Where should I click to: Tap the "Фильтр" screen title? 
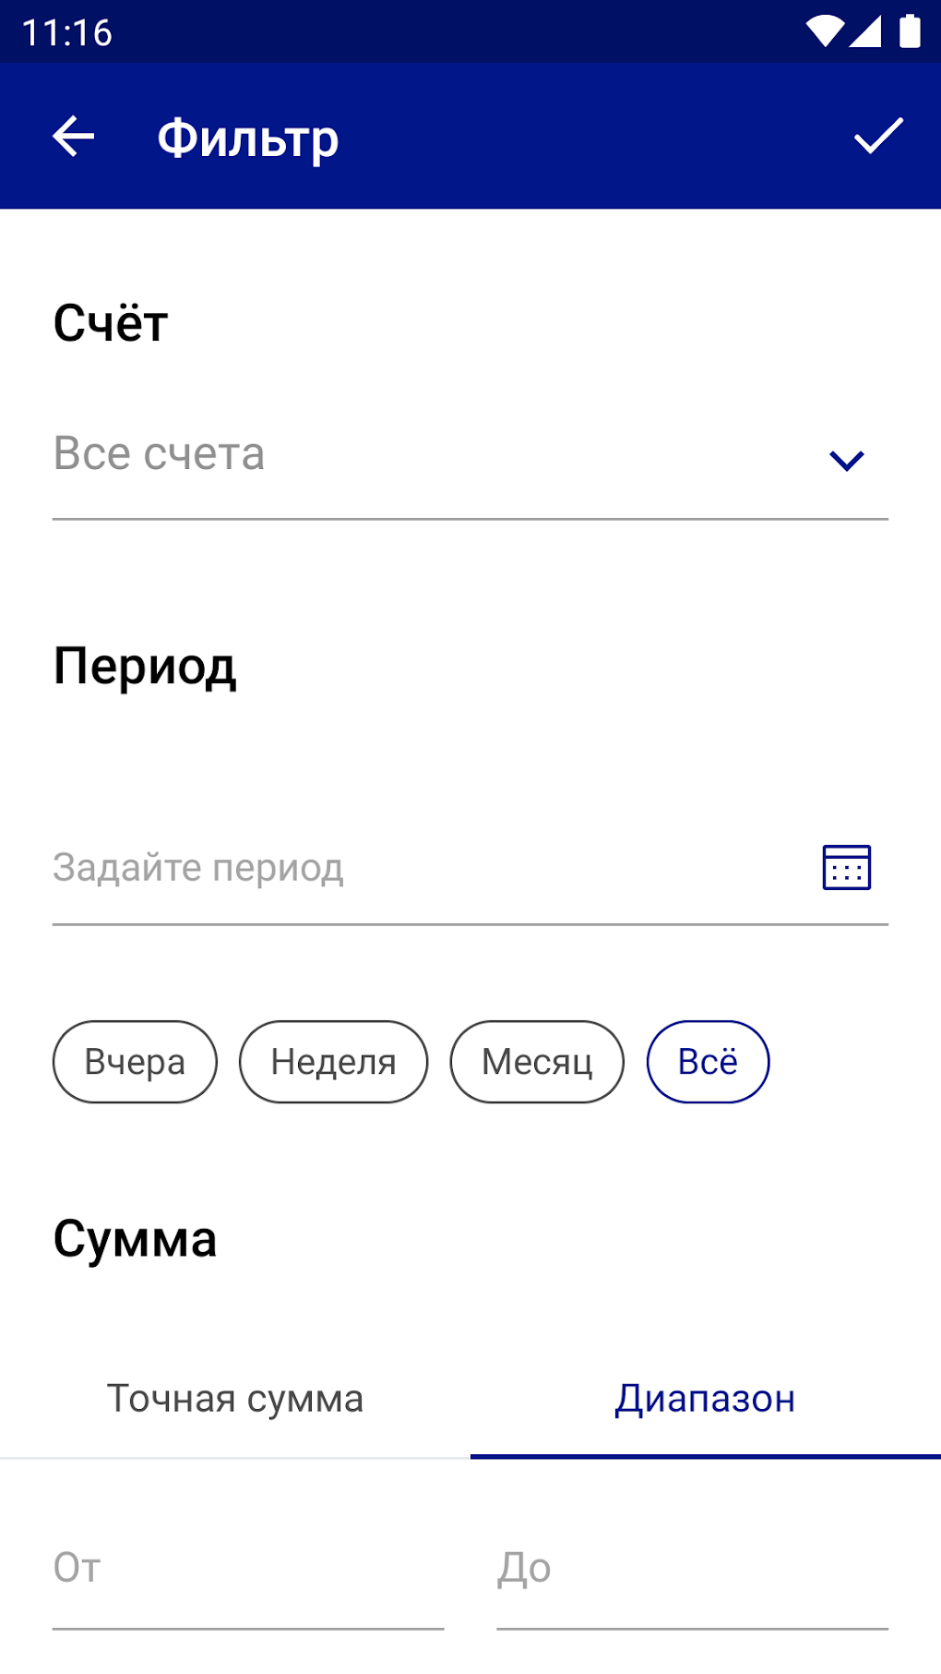point(248,138)
